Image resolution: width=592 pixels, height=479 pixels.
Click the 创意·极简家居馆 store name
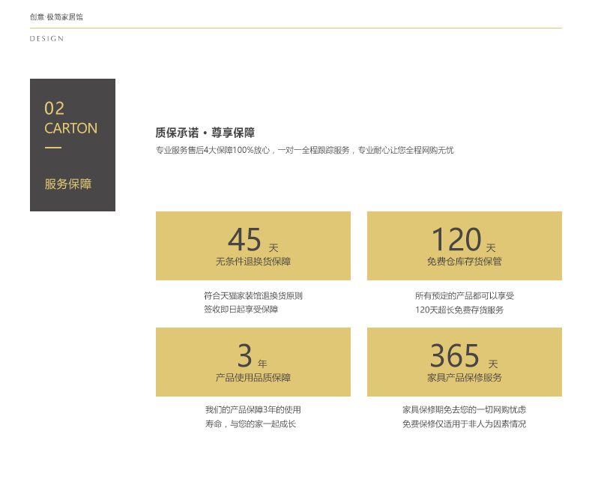point(56,17)
